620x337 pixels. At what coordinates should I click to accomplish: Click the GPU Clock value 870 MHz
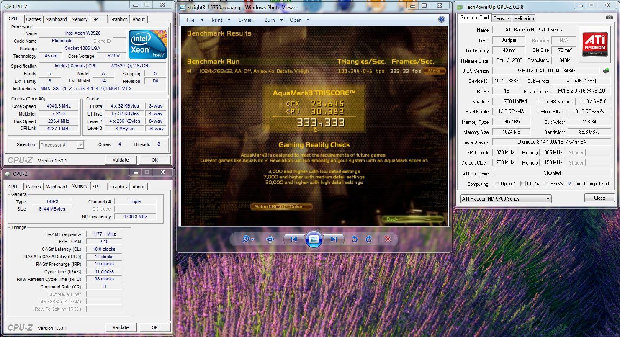coord(505,152)
